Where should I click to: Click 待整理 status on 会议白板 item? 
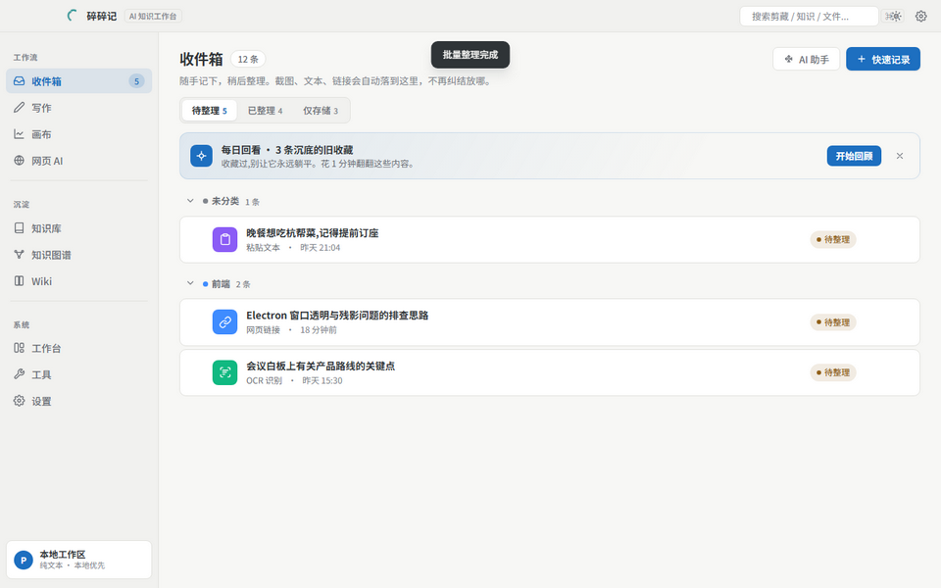click(x=833, y=372)
